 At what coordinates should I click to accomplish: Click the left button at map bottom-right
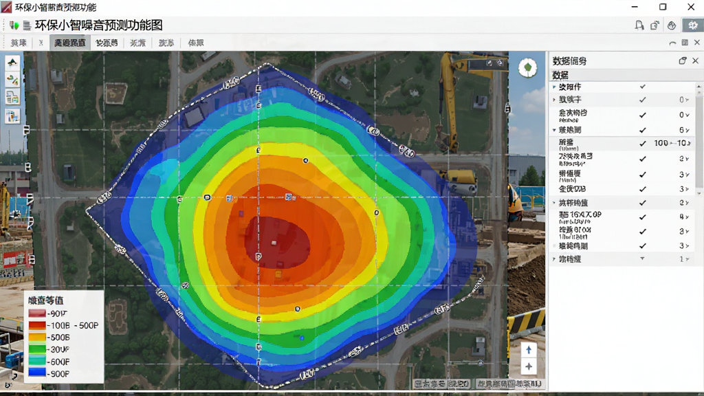pos(441,384)
